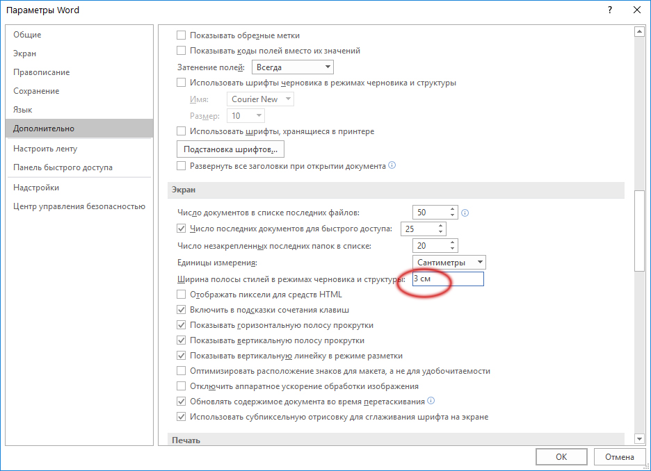Open Центр управления безопасностью category
Viewport: 651px width, 471px height.
(x=79, y=206)
